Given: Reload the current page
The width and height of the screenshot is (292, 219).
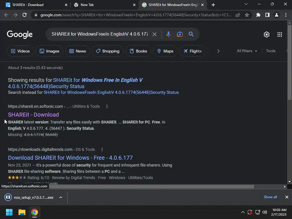Looking at the screenshot, I should 25,15.
